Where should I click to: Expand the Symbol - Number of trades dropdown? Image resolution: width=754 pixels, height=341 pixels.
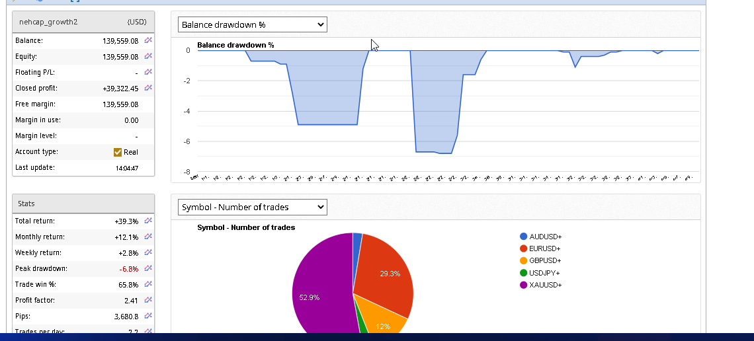click(253, 207)
